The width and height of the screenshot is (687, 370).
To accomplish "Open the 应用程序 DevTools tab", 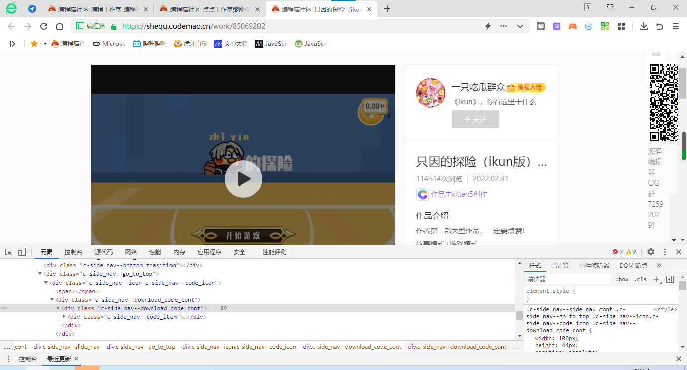I will (209, 252).
